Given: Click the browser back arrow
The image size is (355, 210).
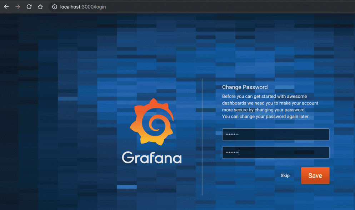Looking at the screenshot, I should 6,6.
